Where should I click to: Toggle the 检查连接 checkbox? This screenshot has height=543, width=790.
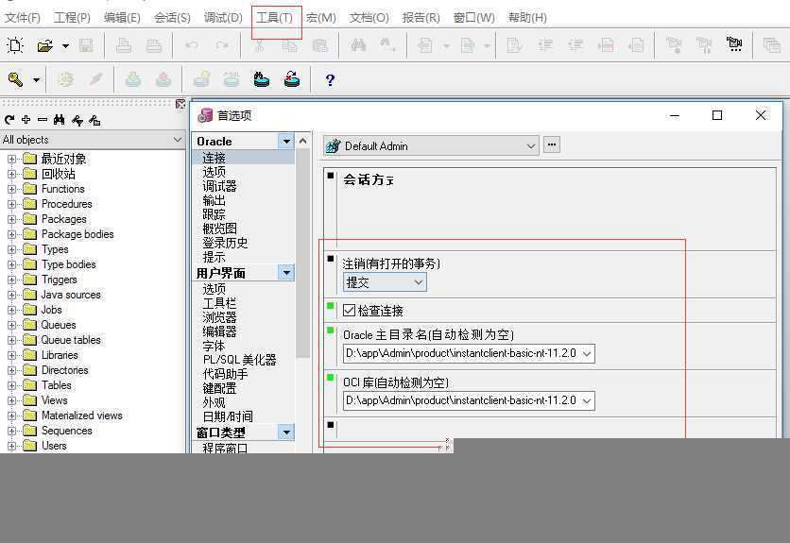[349, 311]
